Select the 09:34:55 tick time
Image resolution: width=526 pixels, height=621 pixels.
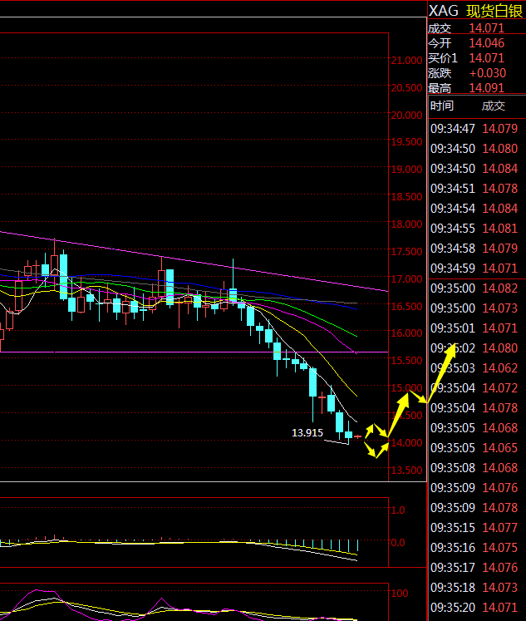pos(453,229)
